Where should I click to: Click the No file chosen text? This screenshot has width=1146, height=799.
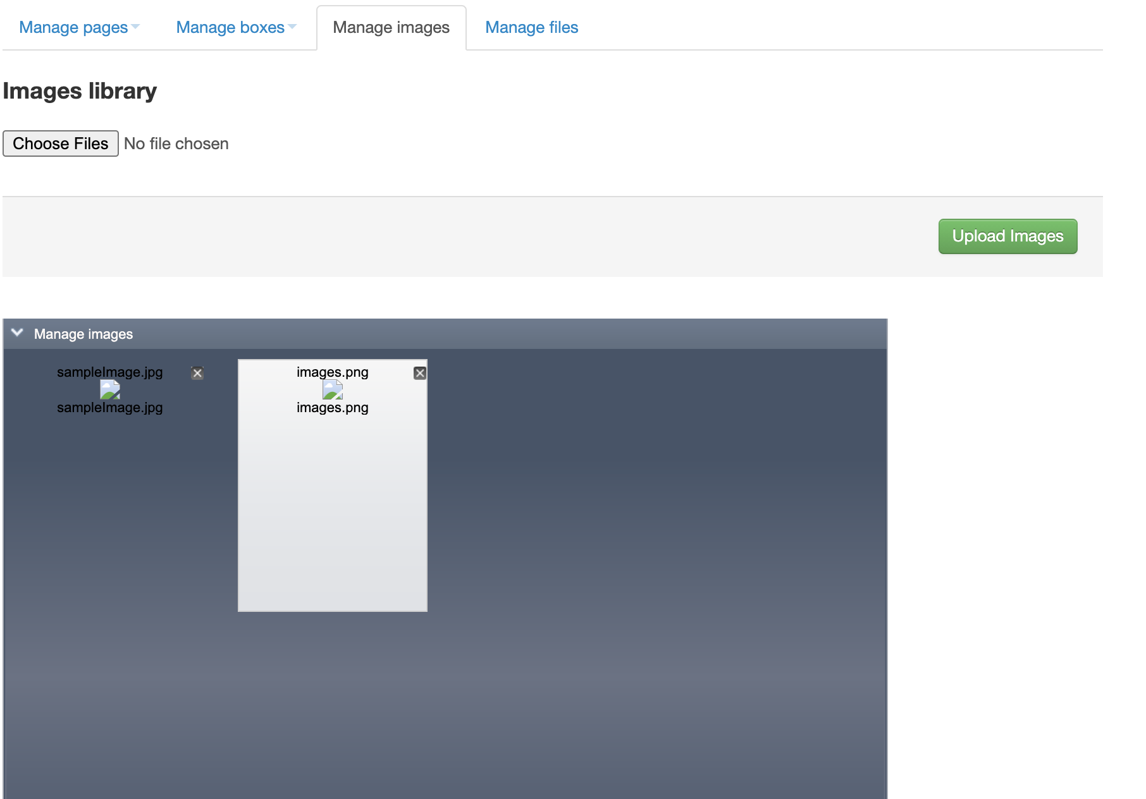pyautogui.click(x=176, y=143)
